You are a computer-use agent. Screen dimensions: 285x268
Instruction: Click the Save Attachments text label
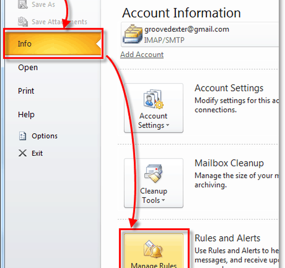tap(59, 22)
